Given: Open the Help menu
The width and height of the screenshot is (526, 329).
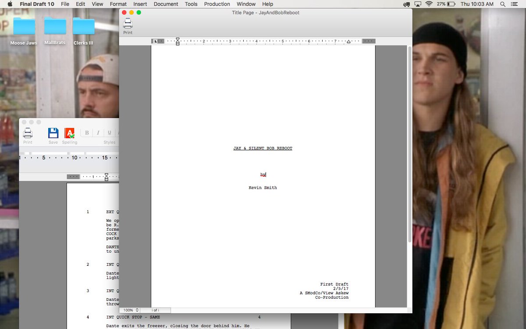Looking at the screenshot, I should coord(267,4).
